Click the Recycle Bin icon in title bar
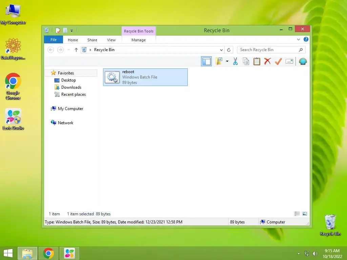The width and height of the screenshot is (347, 260). [x=46, y=30]
